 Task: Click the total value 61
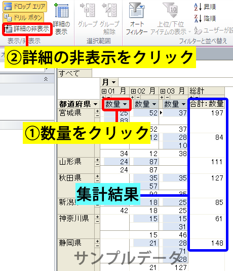click(219, 219)
